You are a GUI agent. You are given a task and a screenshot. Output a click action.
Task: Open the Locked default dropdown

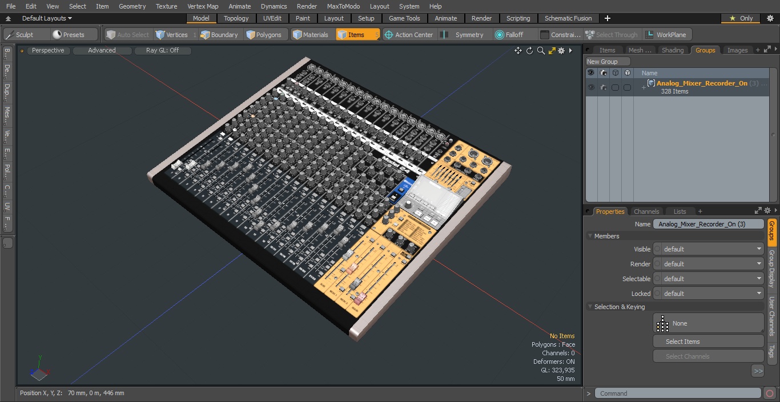click(709, 294)
